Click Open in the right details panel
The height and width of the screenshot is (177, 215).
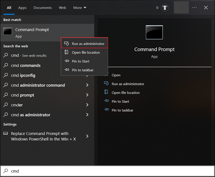pos(116,75)
